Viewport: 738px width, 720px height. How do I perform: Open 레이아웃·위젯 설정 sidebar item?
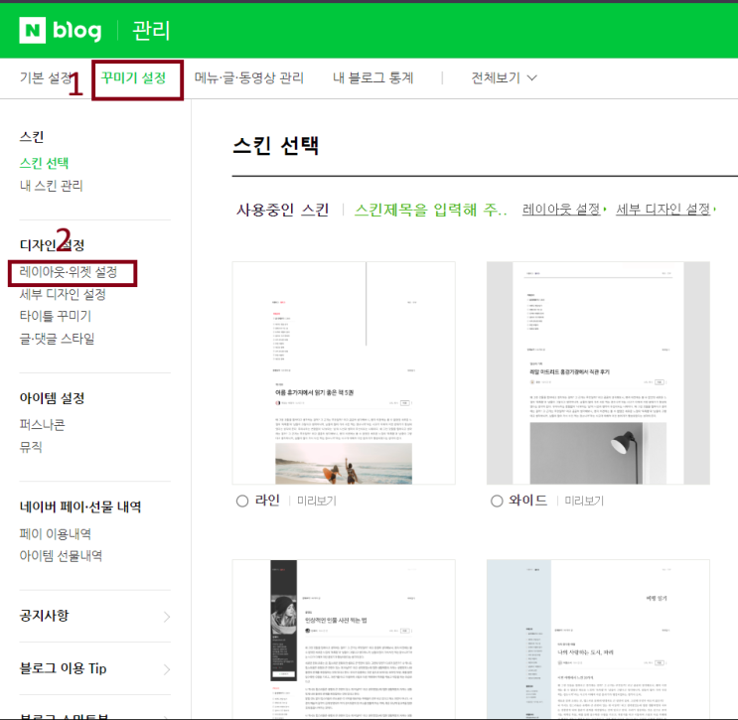[x=69, y=272]
